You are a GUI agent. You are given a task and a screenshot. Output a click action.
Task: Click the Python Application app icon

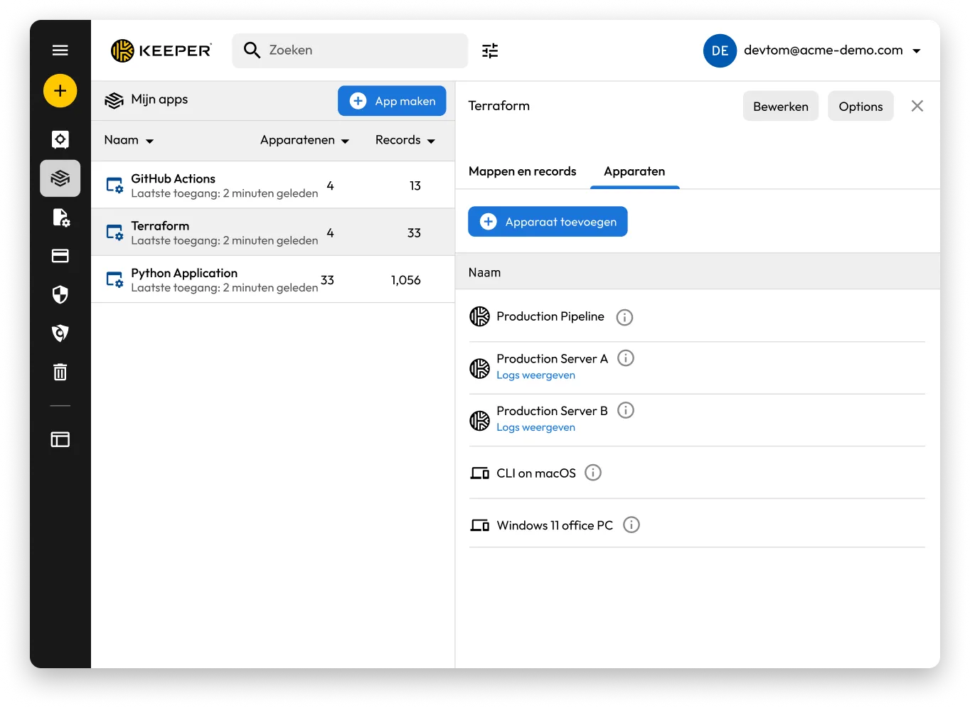(114, 279)
